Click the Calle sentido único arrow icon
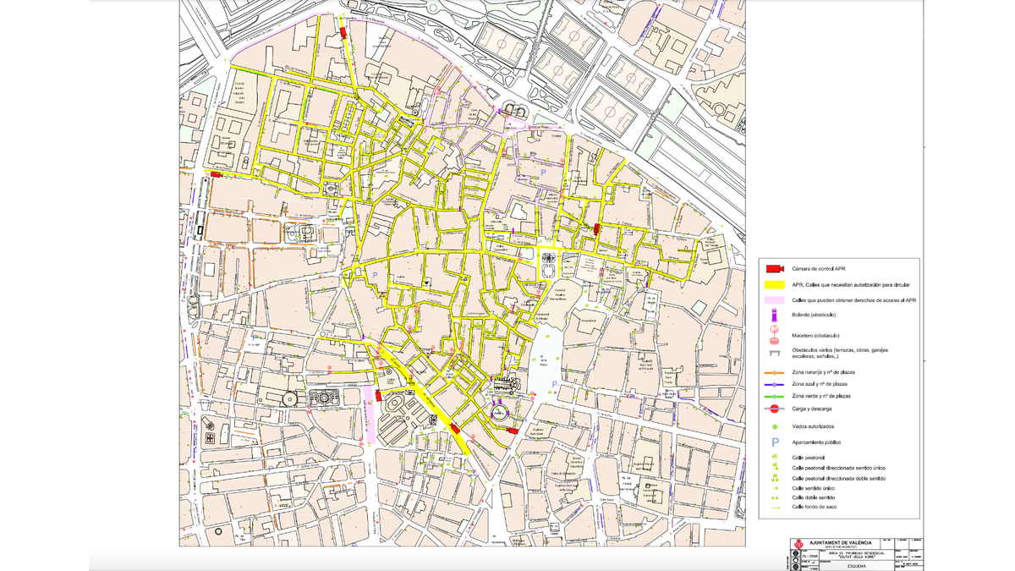 tap(774, 490)
